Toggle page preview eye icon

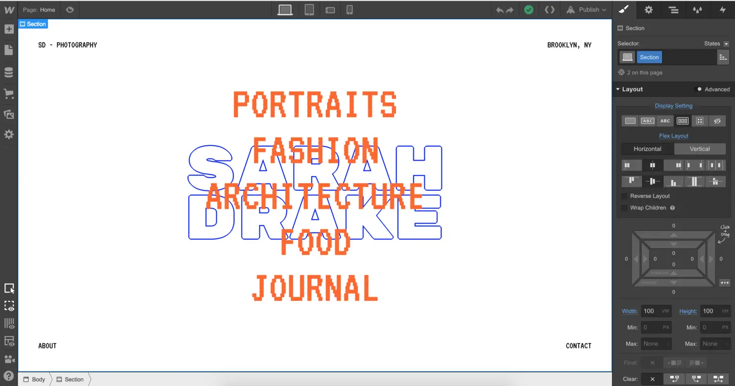(70, 10)
